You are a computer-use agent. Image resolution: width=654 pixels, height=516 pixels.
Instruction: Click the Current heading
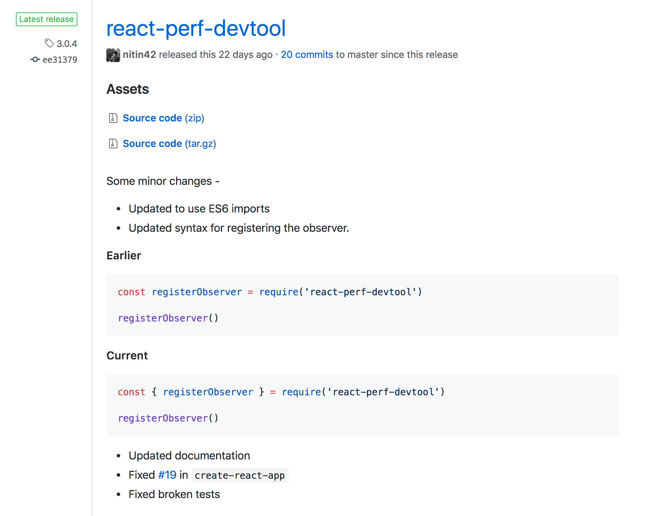pos(127,356)
